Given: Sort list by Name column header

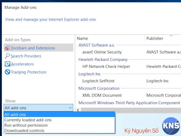Looking at the screenshot, I should point(82,38).
